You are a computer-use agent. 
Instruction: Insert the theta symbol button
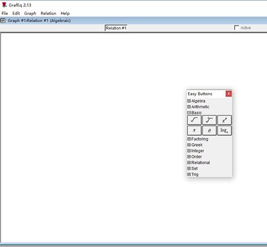[x=209, y=130]
